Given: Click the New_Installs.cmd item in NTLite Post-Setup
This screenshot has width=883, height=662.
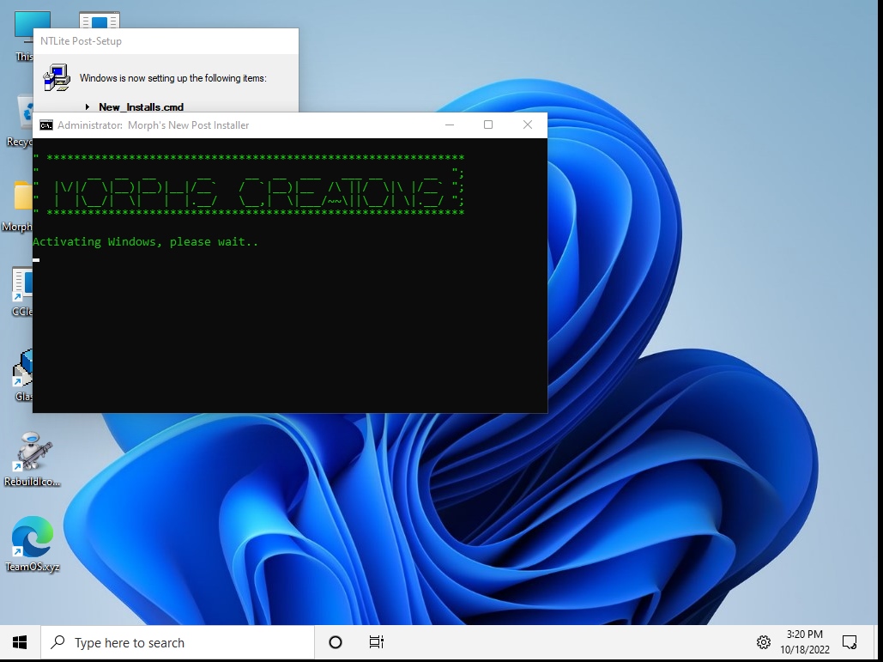Looking at the screenshot, I should [141, 106].
